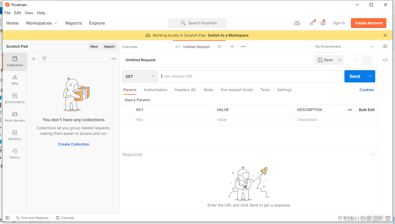
Task: Open params table column options ellipsis
Action: [350, 110]
